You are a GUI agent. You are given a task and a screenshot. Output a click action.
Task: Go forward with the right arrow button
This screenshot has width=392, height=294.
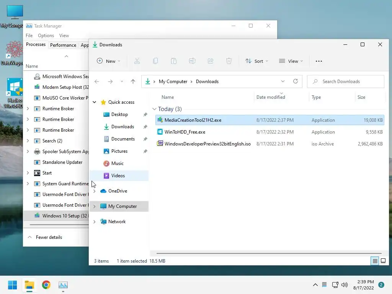[x=110, y=82]
